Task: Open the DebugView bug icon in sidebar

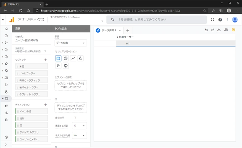Action: [x=6, y=120]
